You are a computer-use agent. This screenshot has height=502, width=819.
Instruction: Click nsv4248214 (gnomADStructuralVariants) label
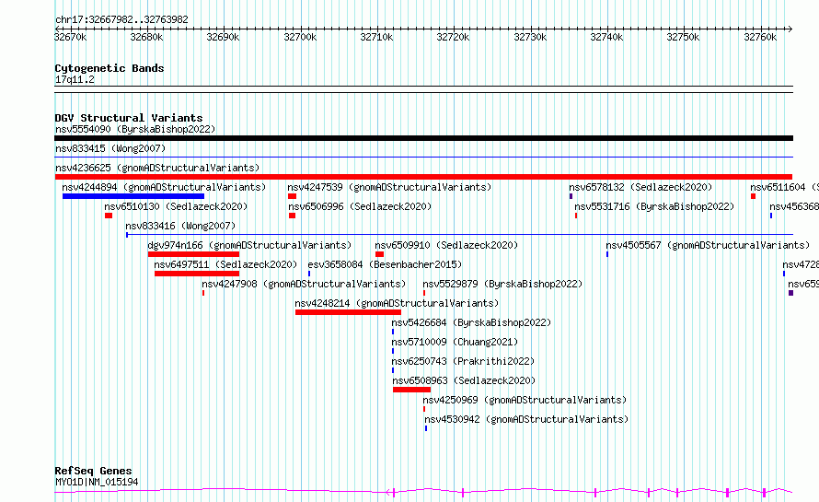pyautogui.click(x=397, y=303)
